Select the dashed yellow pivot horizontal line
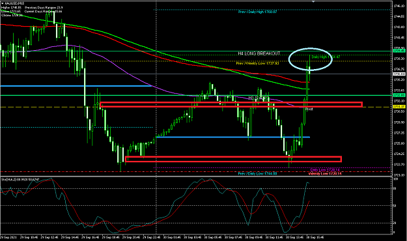 point(196,107)
